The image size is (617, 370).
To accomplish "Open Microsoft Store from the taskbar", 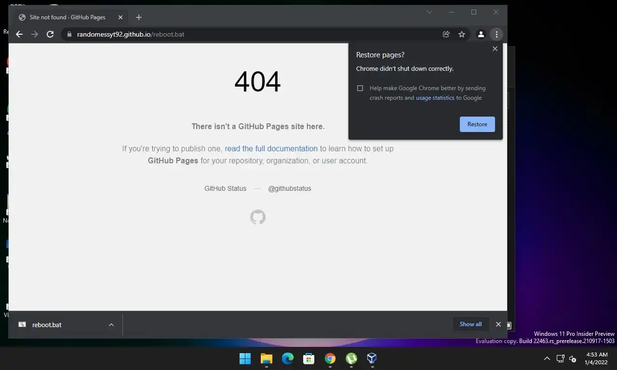I will (x=308, y=358).
